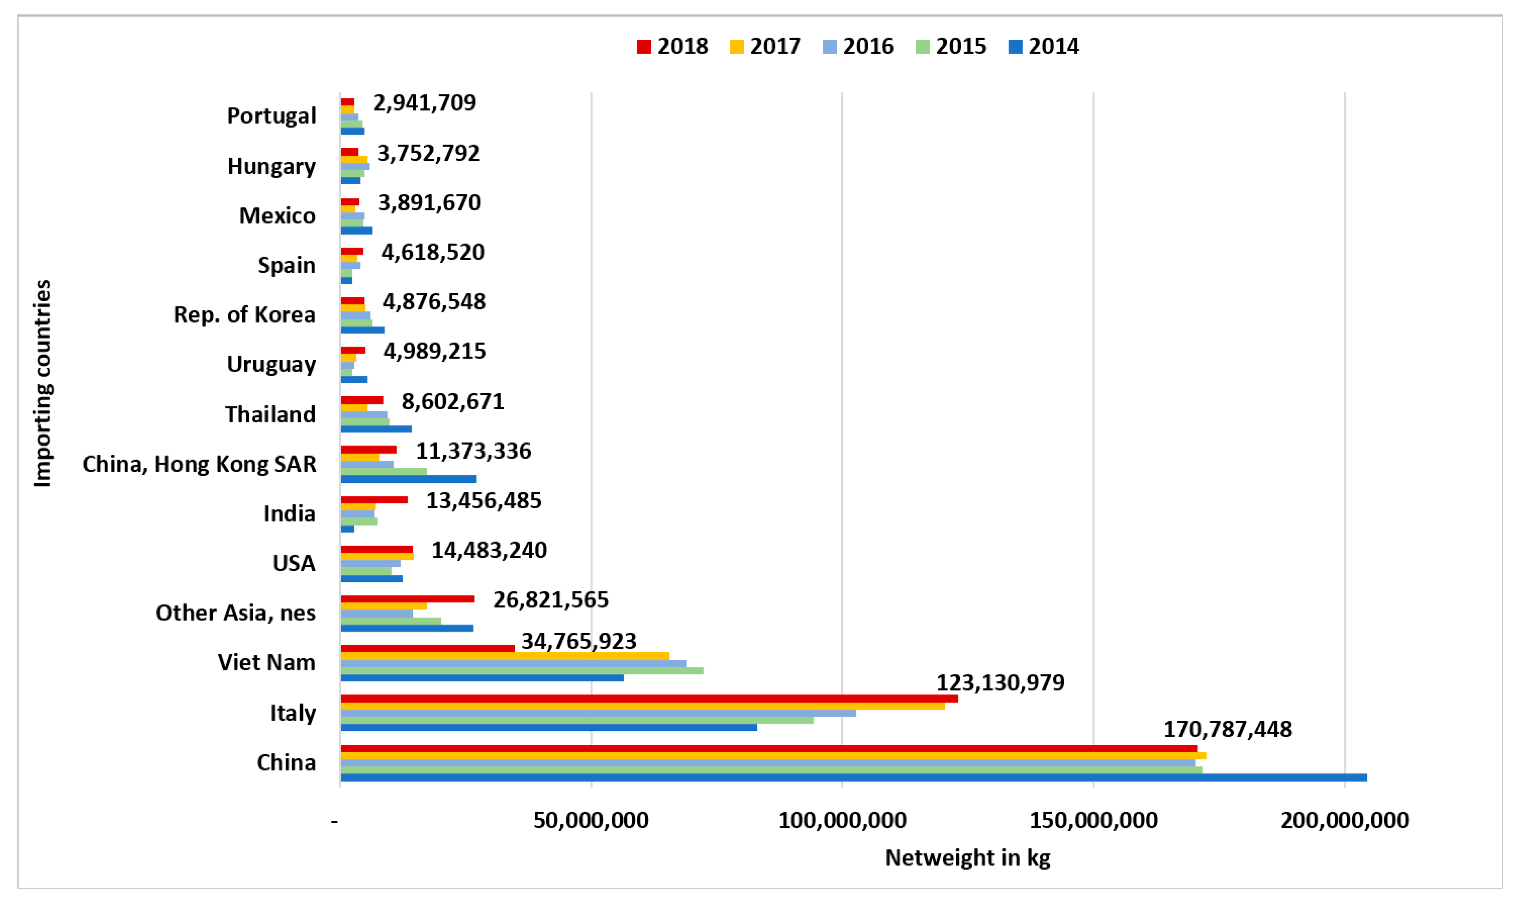Click the USA country label
The width and height of the screenshot is (1516, 902).
(x=294, y=564)
